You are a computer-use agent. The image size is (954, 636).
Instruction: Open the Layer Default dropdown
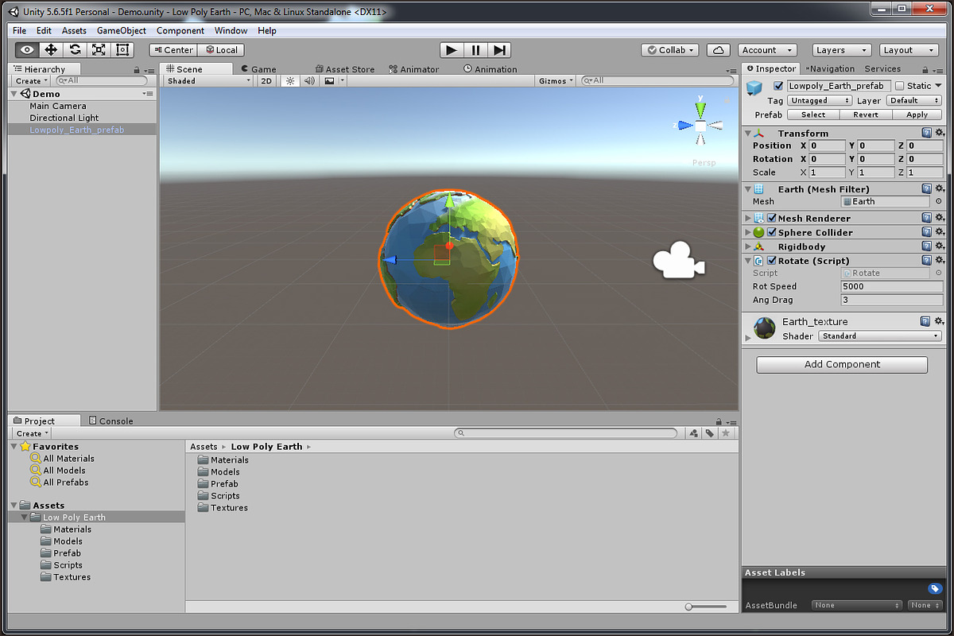point(914,101)
